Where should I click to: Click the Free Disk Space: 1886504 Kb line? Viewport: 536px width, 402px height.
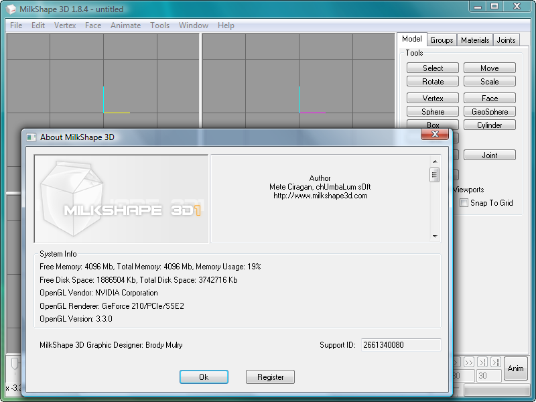coord(139,280)
